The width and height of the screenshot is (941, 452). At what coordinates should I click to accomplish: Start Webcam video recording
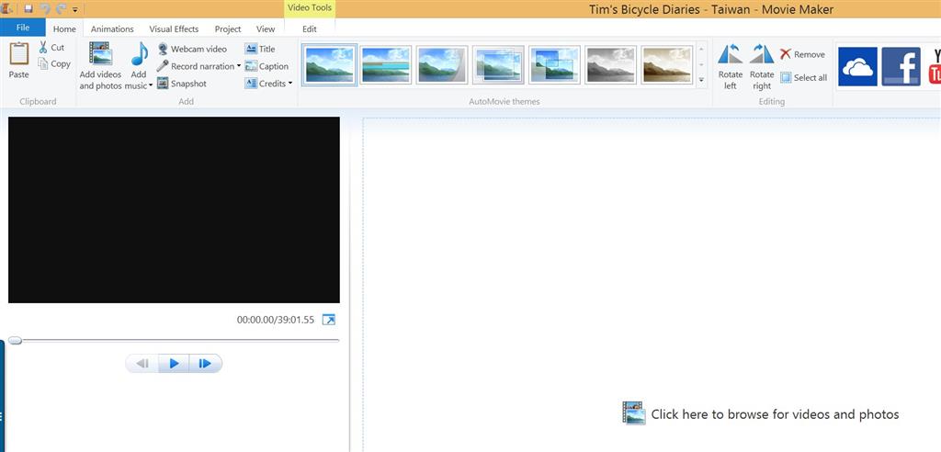192,50
